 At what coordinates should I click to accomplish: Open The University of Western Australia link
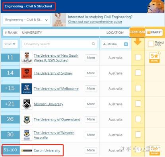point(54,135)
